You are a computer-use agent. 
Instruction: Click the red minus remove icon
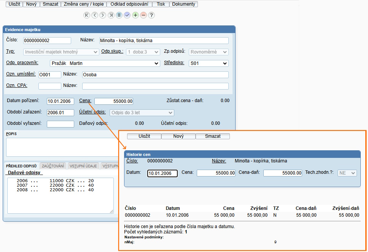click(143, 15)
